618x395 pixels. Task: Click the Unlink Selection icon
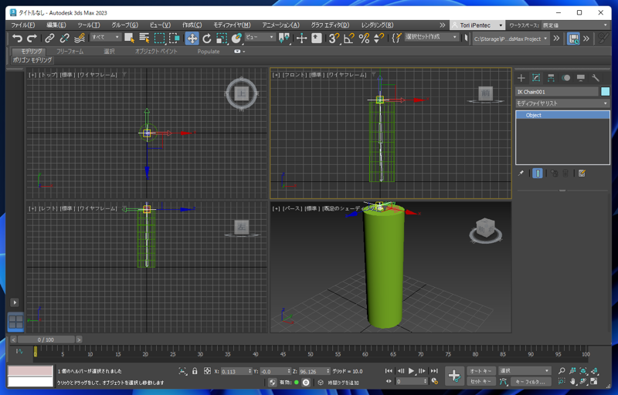tap(64, 38)
